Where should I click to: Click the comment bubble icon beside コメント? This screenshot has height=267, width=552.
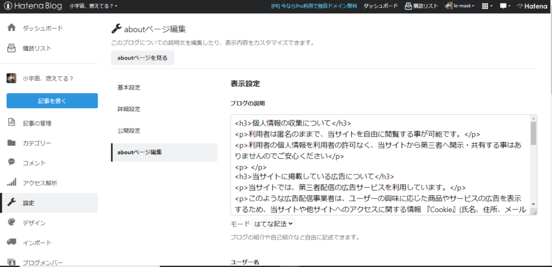pos(11,162)
